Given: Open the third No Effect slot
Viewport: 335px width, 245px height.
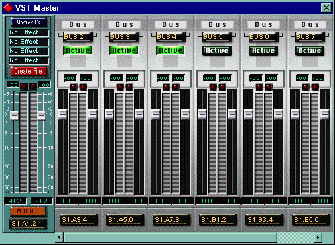Looking at the screenshot, I should click(29, 51).
